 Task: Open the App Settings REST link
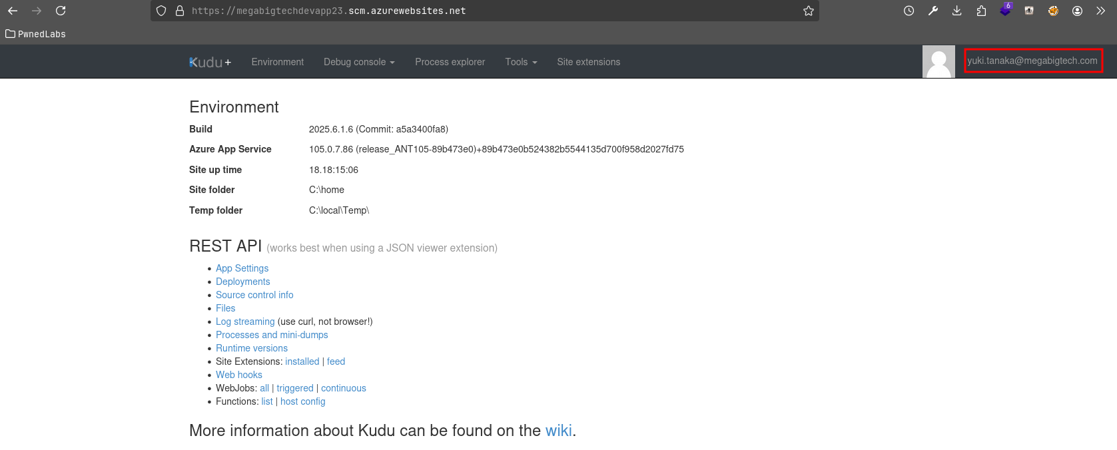tap(242, 268)
